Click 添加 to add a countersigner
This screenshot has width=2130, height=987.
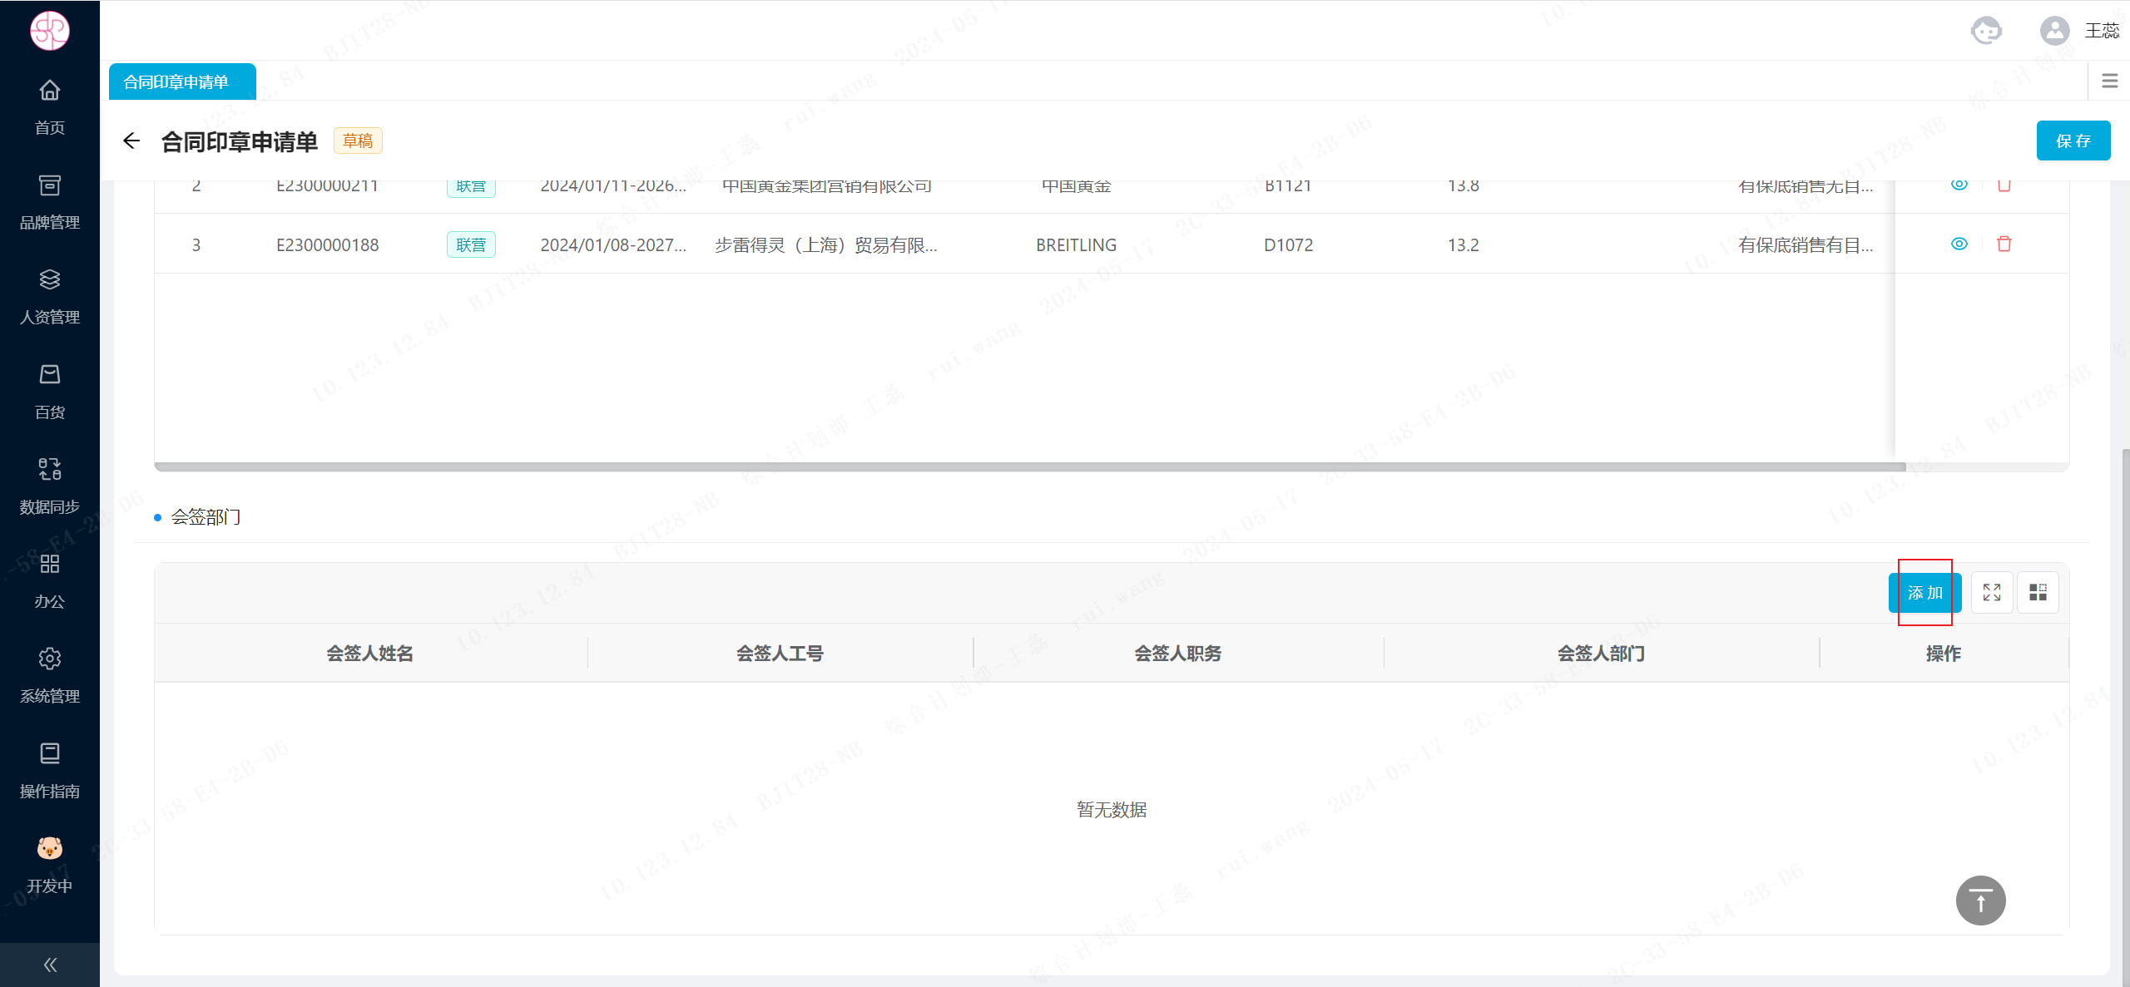(x=1924, y=593)
